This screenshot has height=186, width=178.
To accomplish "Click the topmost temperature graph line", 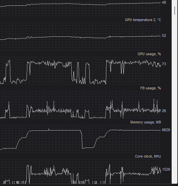I will [80, 4].
